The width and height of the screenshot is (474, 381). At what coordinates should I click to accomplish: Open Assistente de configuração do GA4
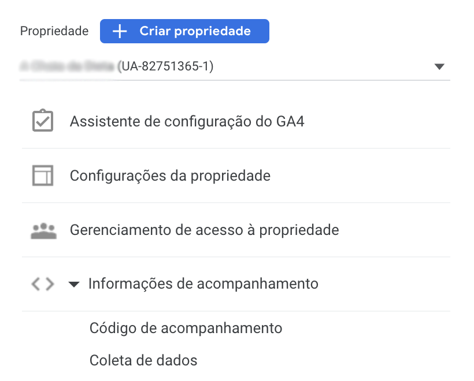pyautogui.click(x=187, y=122)
